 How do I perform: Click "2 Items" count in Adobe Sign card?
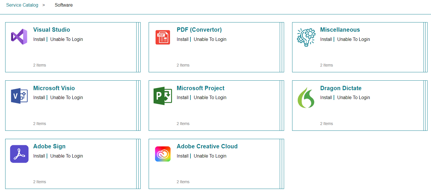click(39, 182)
